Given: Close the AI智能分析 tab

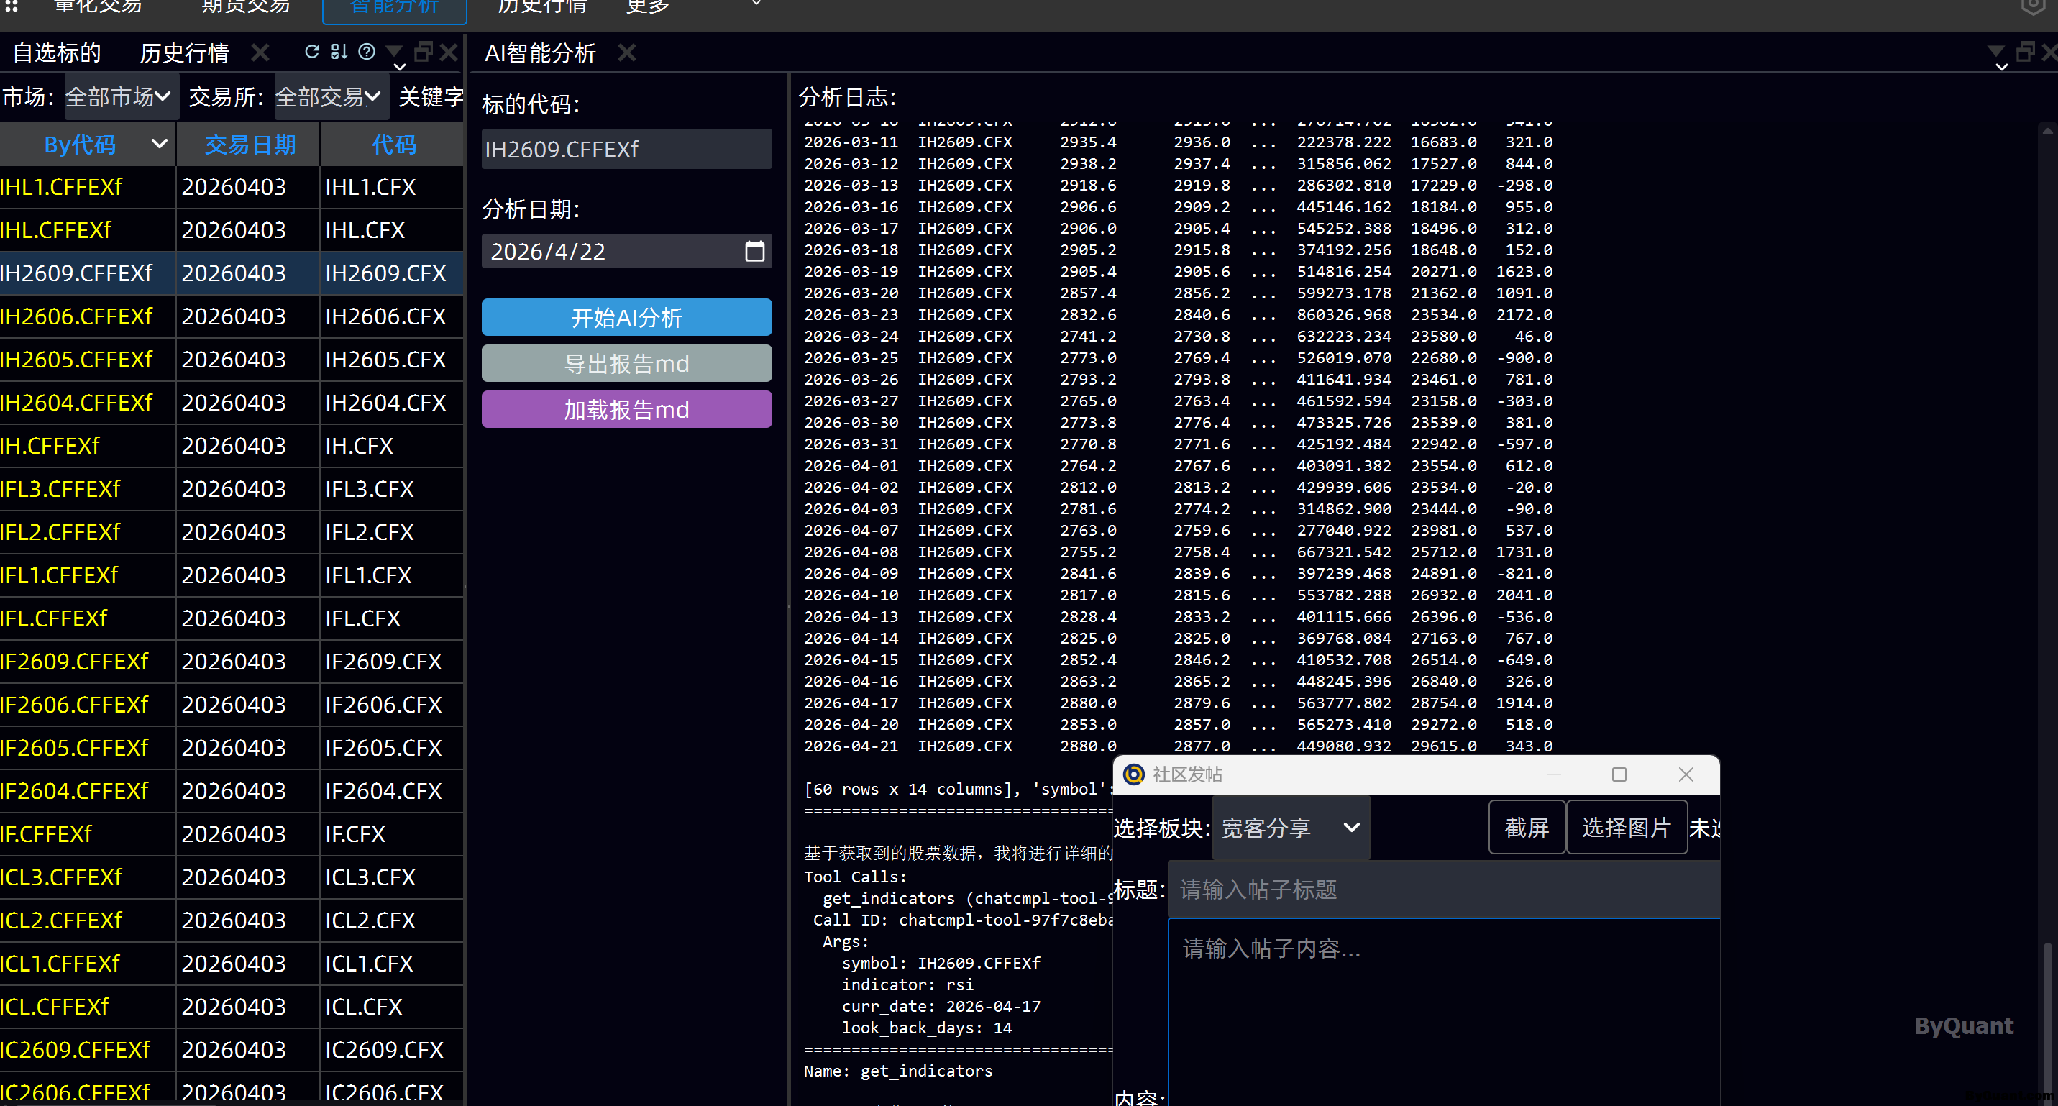Looking at the screenshot, I should point(627,52).
